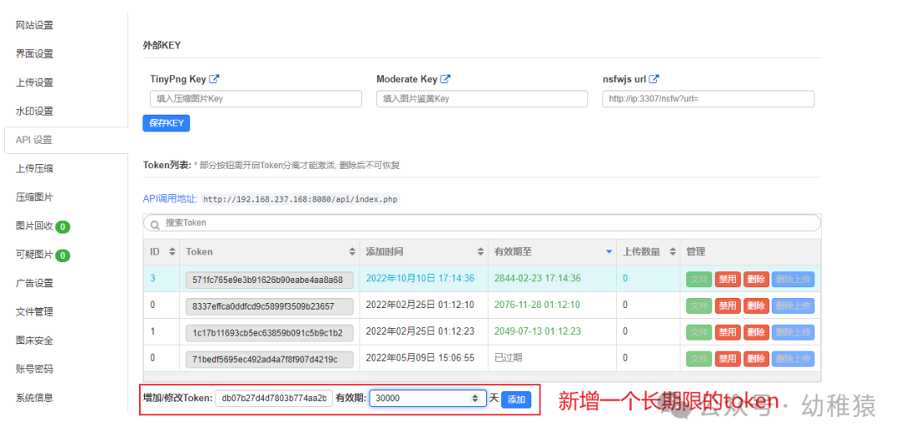
Task: Click the horizontal scrollbar under the token table
Action: coord(482,377)
